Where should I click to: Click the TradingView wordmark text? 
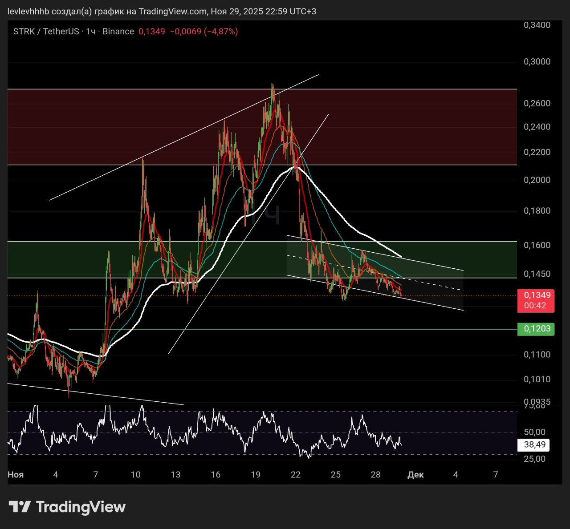click(x=81, y=507)
